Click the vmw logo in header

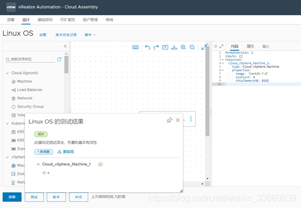pyautogui.click(x=11, y=7)
